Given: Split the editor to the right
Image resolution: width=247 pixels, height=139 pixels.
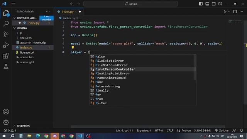Looking at the screenshot, I should pos(235,12).
